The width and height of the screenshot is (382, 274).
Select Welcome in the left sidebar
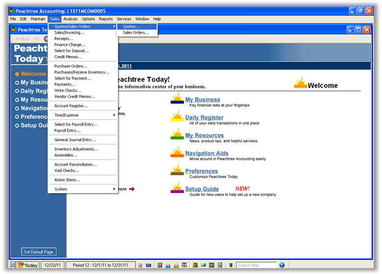(x=30, y=74)
